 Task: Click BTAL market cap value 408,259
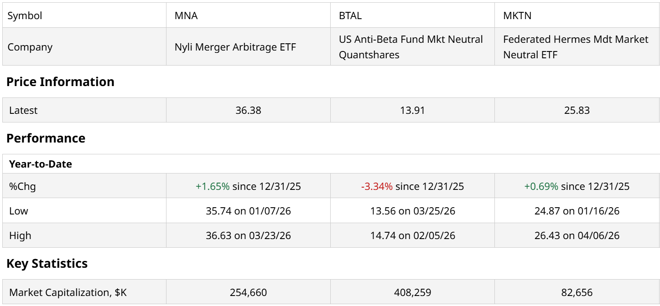(x=412, y=292)
